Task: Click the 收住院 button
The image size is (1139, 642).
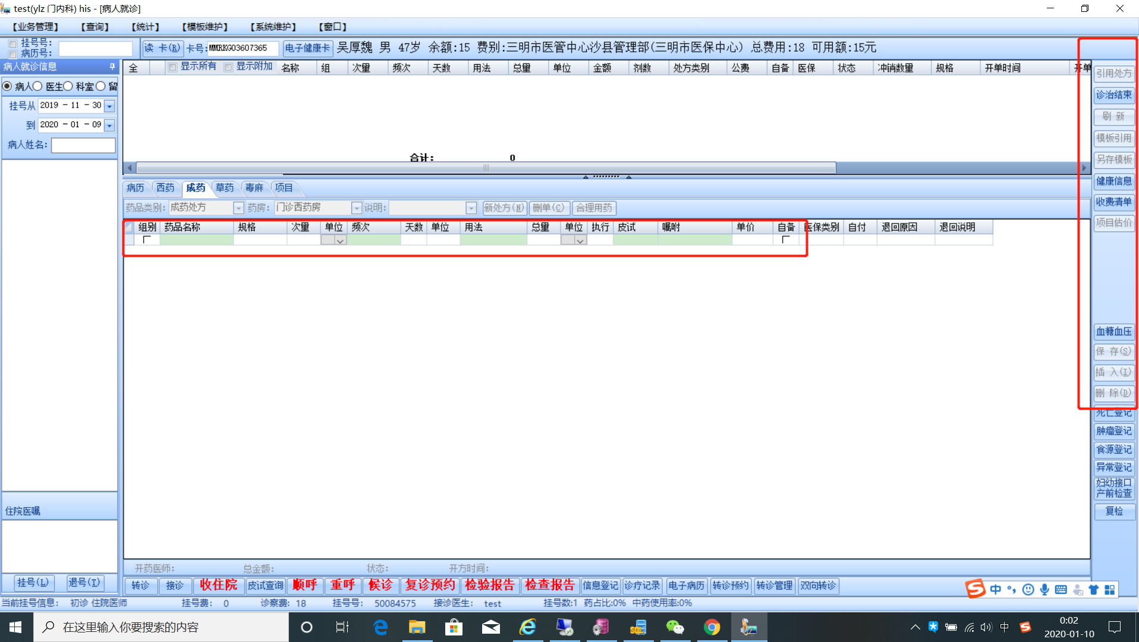Action: [218, 586]
